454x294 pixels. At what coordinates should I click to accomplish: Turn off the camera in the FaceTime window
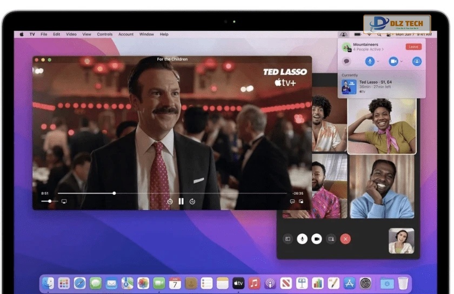pyautogui.click(x=317, y=238)
